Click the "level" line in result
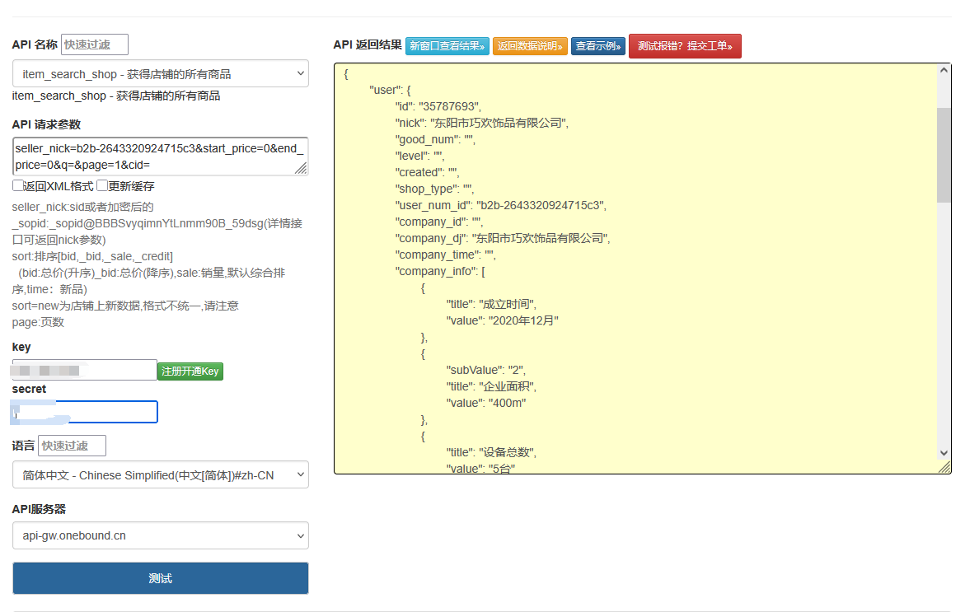The image size is (965, 612). pos(419,157)
